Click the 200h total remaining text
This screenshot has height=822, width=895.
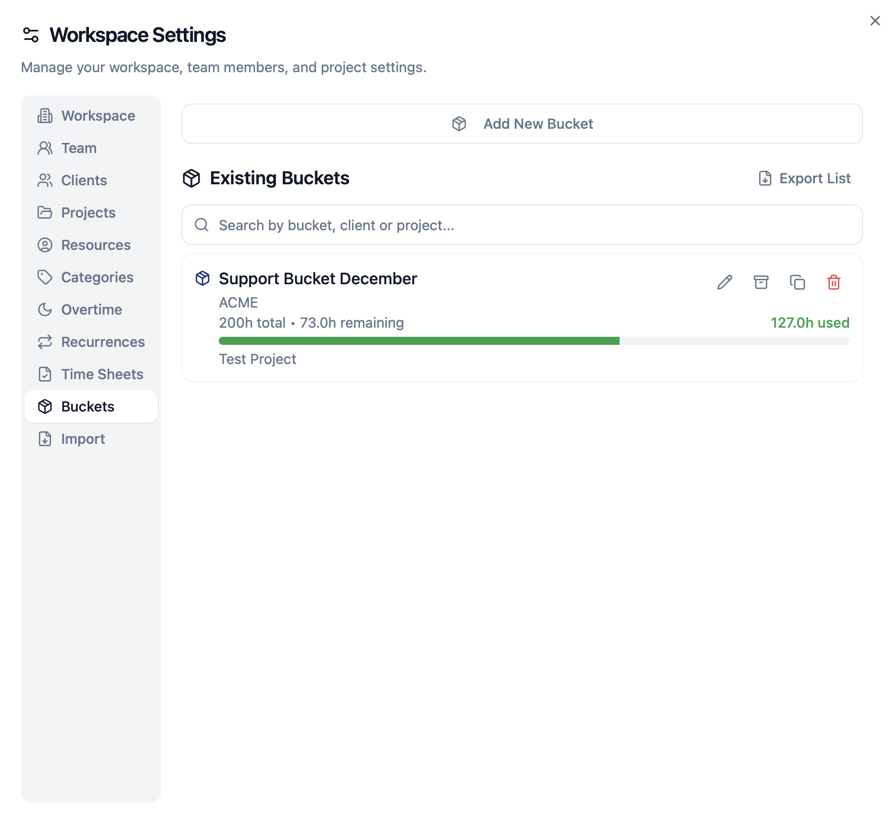[311, 323]
